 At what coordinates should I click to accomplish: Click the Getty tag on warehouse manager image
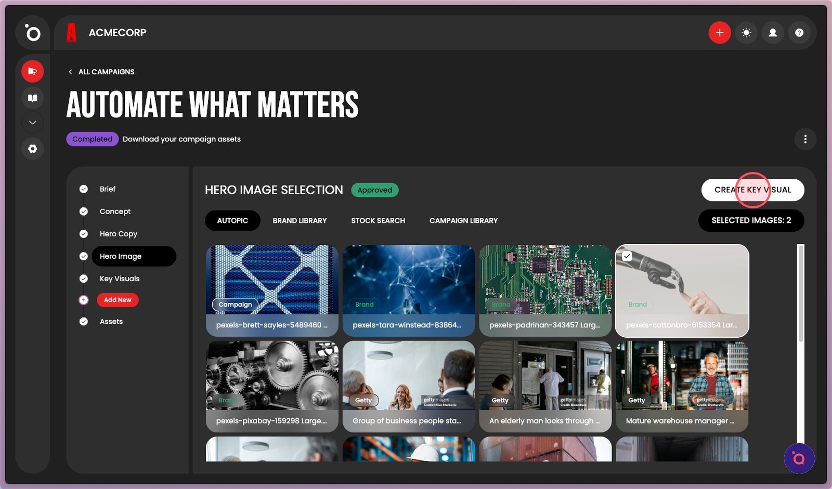636,401
